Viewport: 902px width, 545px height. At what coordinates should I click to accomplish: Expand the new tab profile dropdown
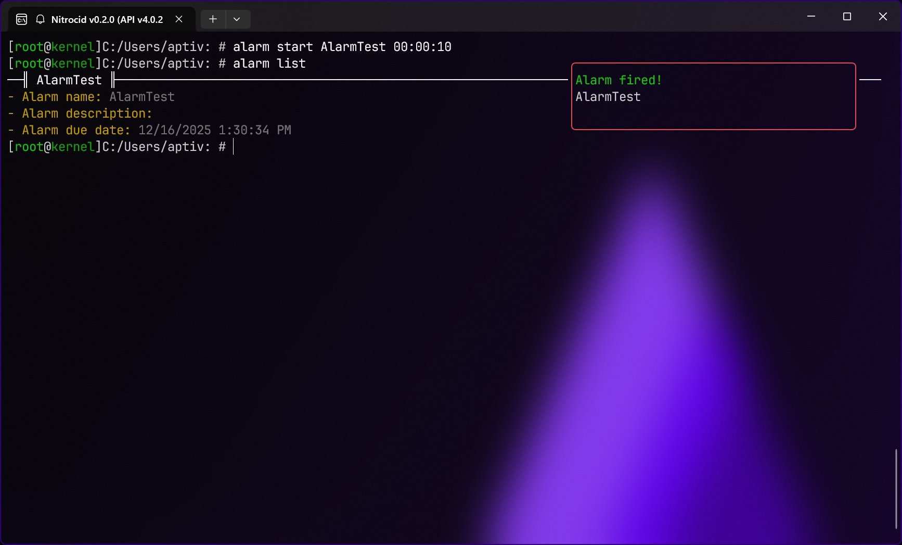coord(237,19)
